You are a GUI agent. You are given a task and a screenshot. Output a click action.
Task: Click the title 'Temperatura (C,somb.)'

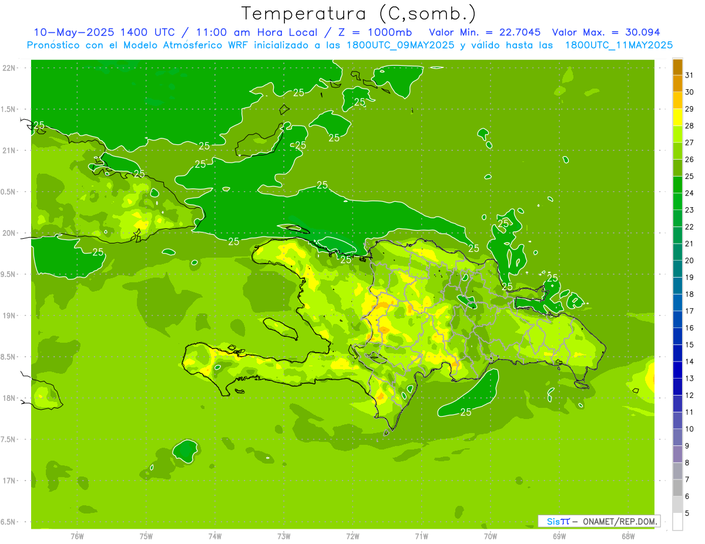(x=358, y=13)
